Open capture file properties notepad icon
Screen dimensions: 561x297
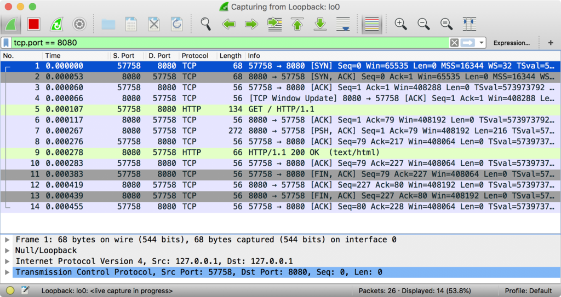point(25,290)
